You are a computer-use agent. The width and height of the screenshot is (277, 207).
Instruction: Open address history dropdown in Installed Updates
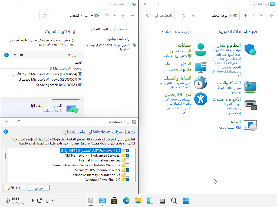pos(55,16)
